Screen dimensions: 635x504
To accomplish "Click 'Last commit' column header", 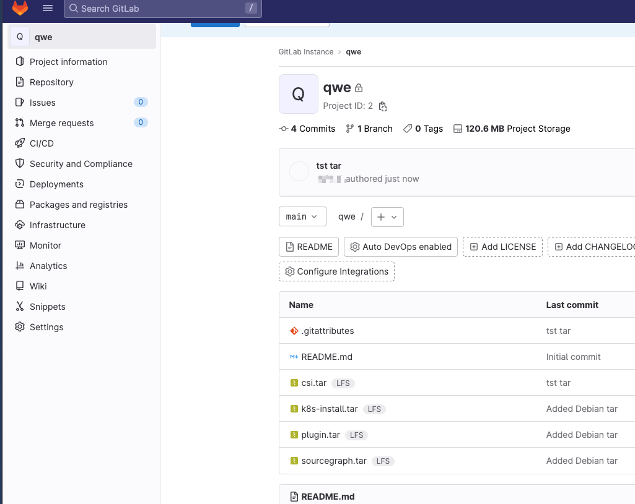I will click(x=572, y=305).
